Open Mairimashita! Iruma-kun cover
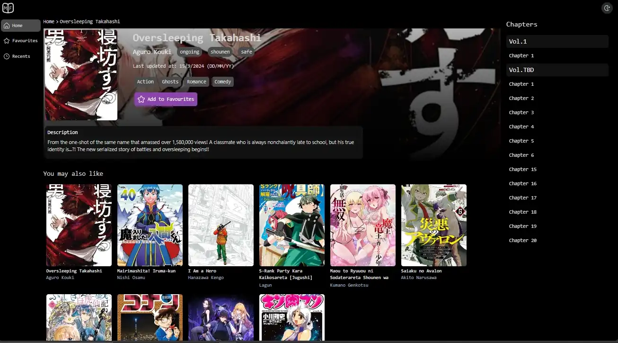The height and width of the screenshot is (343, 618). (150, 225)
